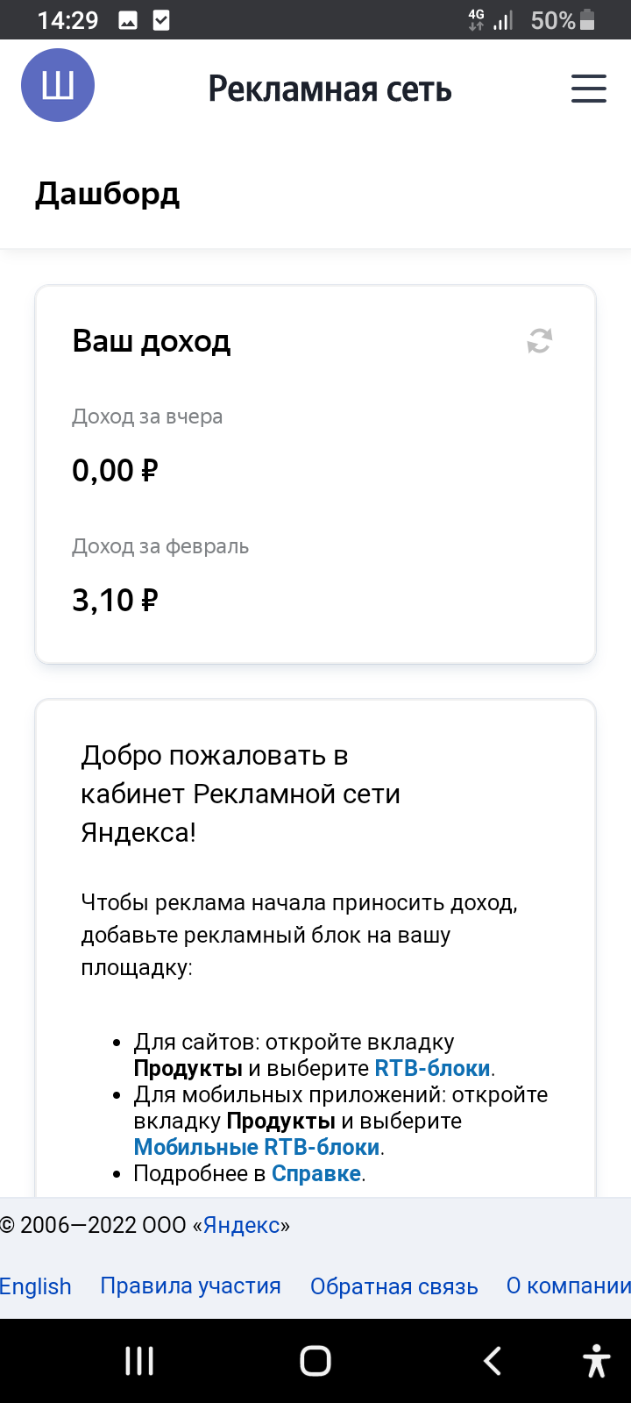Screen dimensions: 631x1403
Task: Open Мобильные RTB-блоки link
Action: click(257, 1147)
